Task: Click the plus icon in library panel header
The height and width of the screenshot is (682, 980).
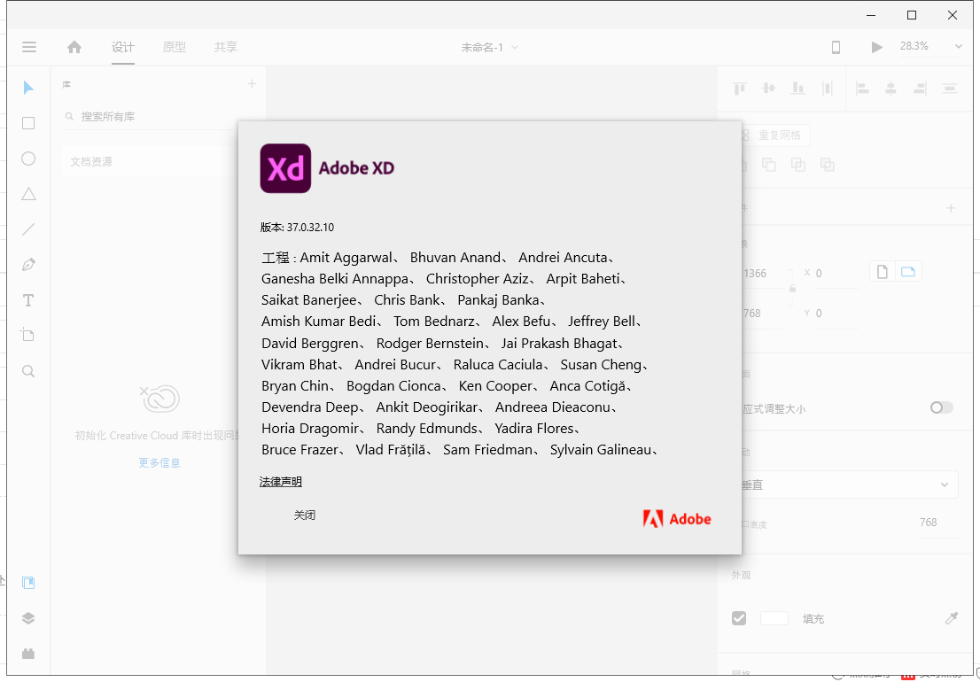Action: (x=252, y=83)
